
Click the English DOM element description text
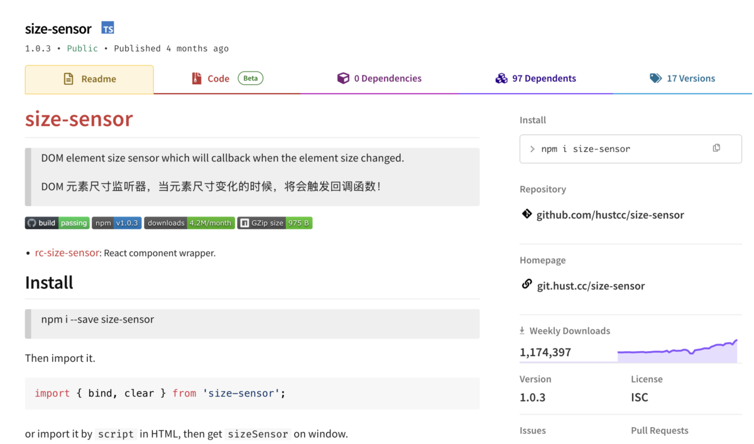point(222,158)
